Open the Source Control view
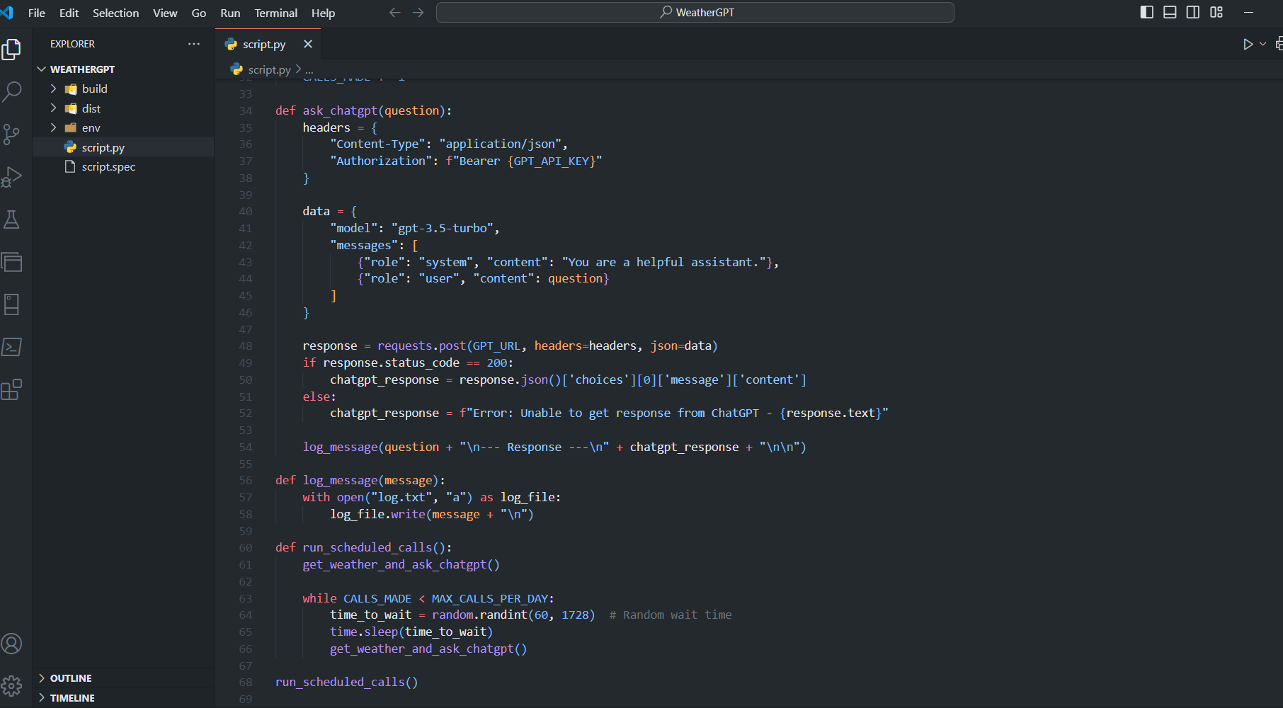The height and width of the screenshot is (708, 1283). 12,134
